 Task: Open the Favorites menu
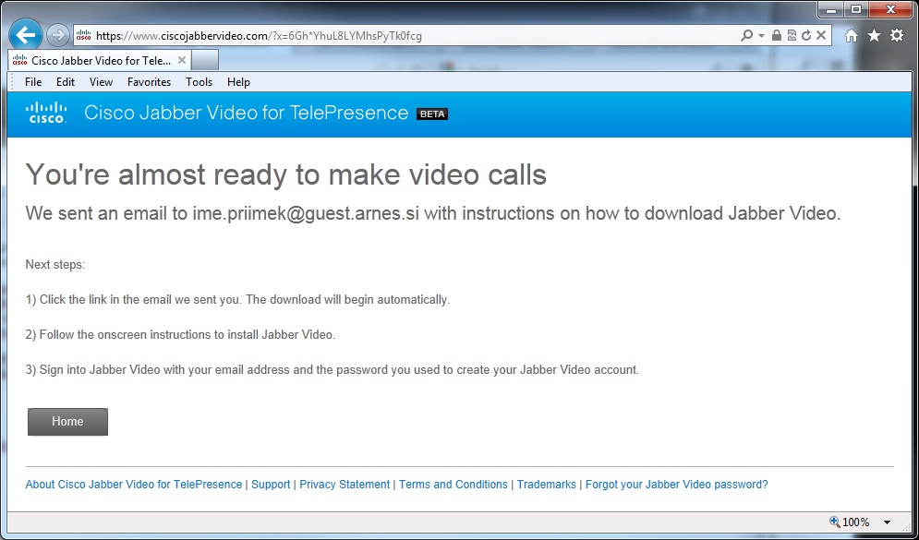click(149, 82)
